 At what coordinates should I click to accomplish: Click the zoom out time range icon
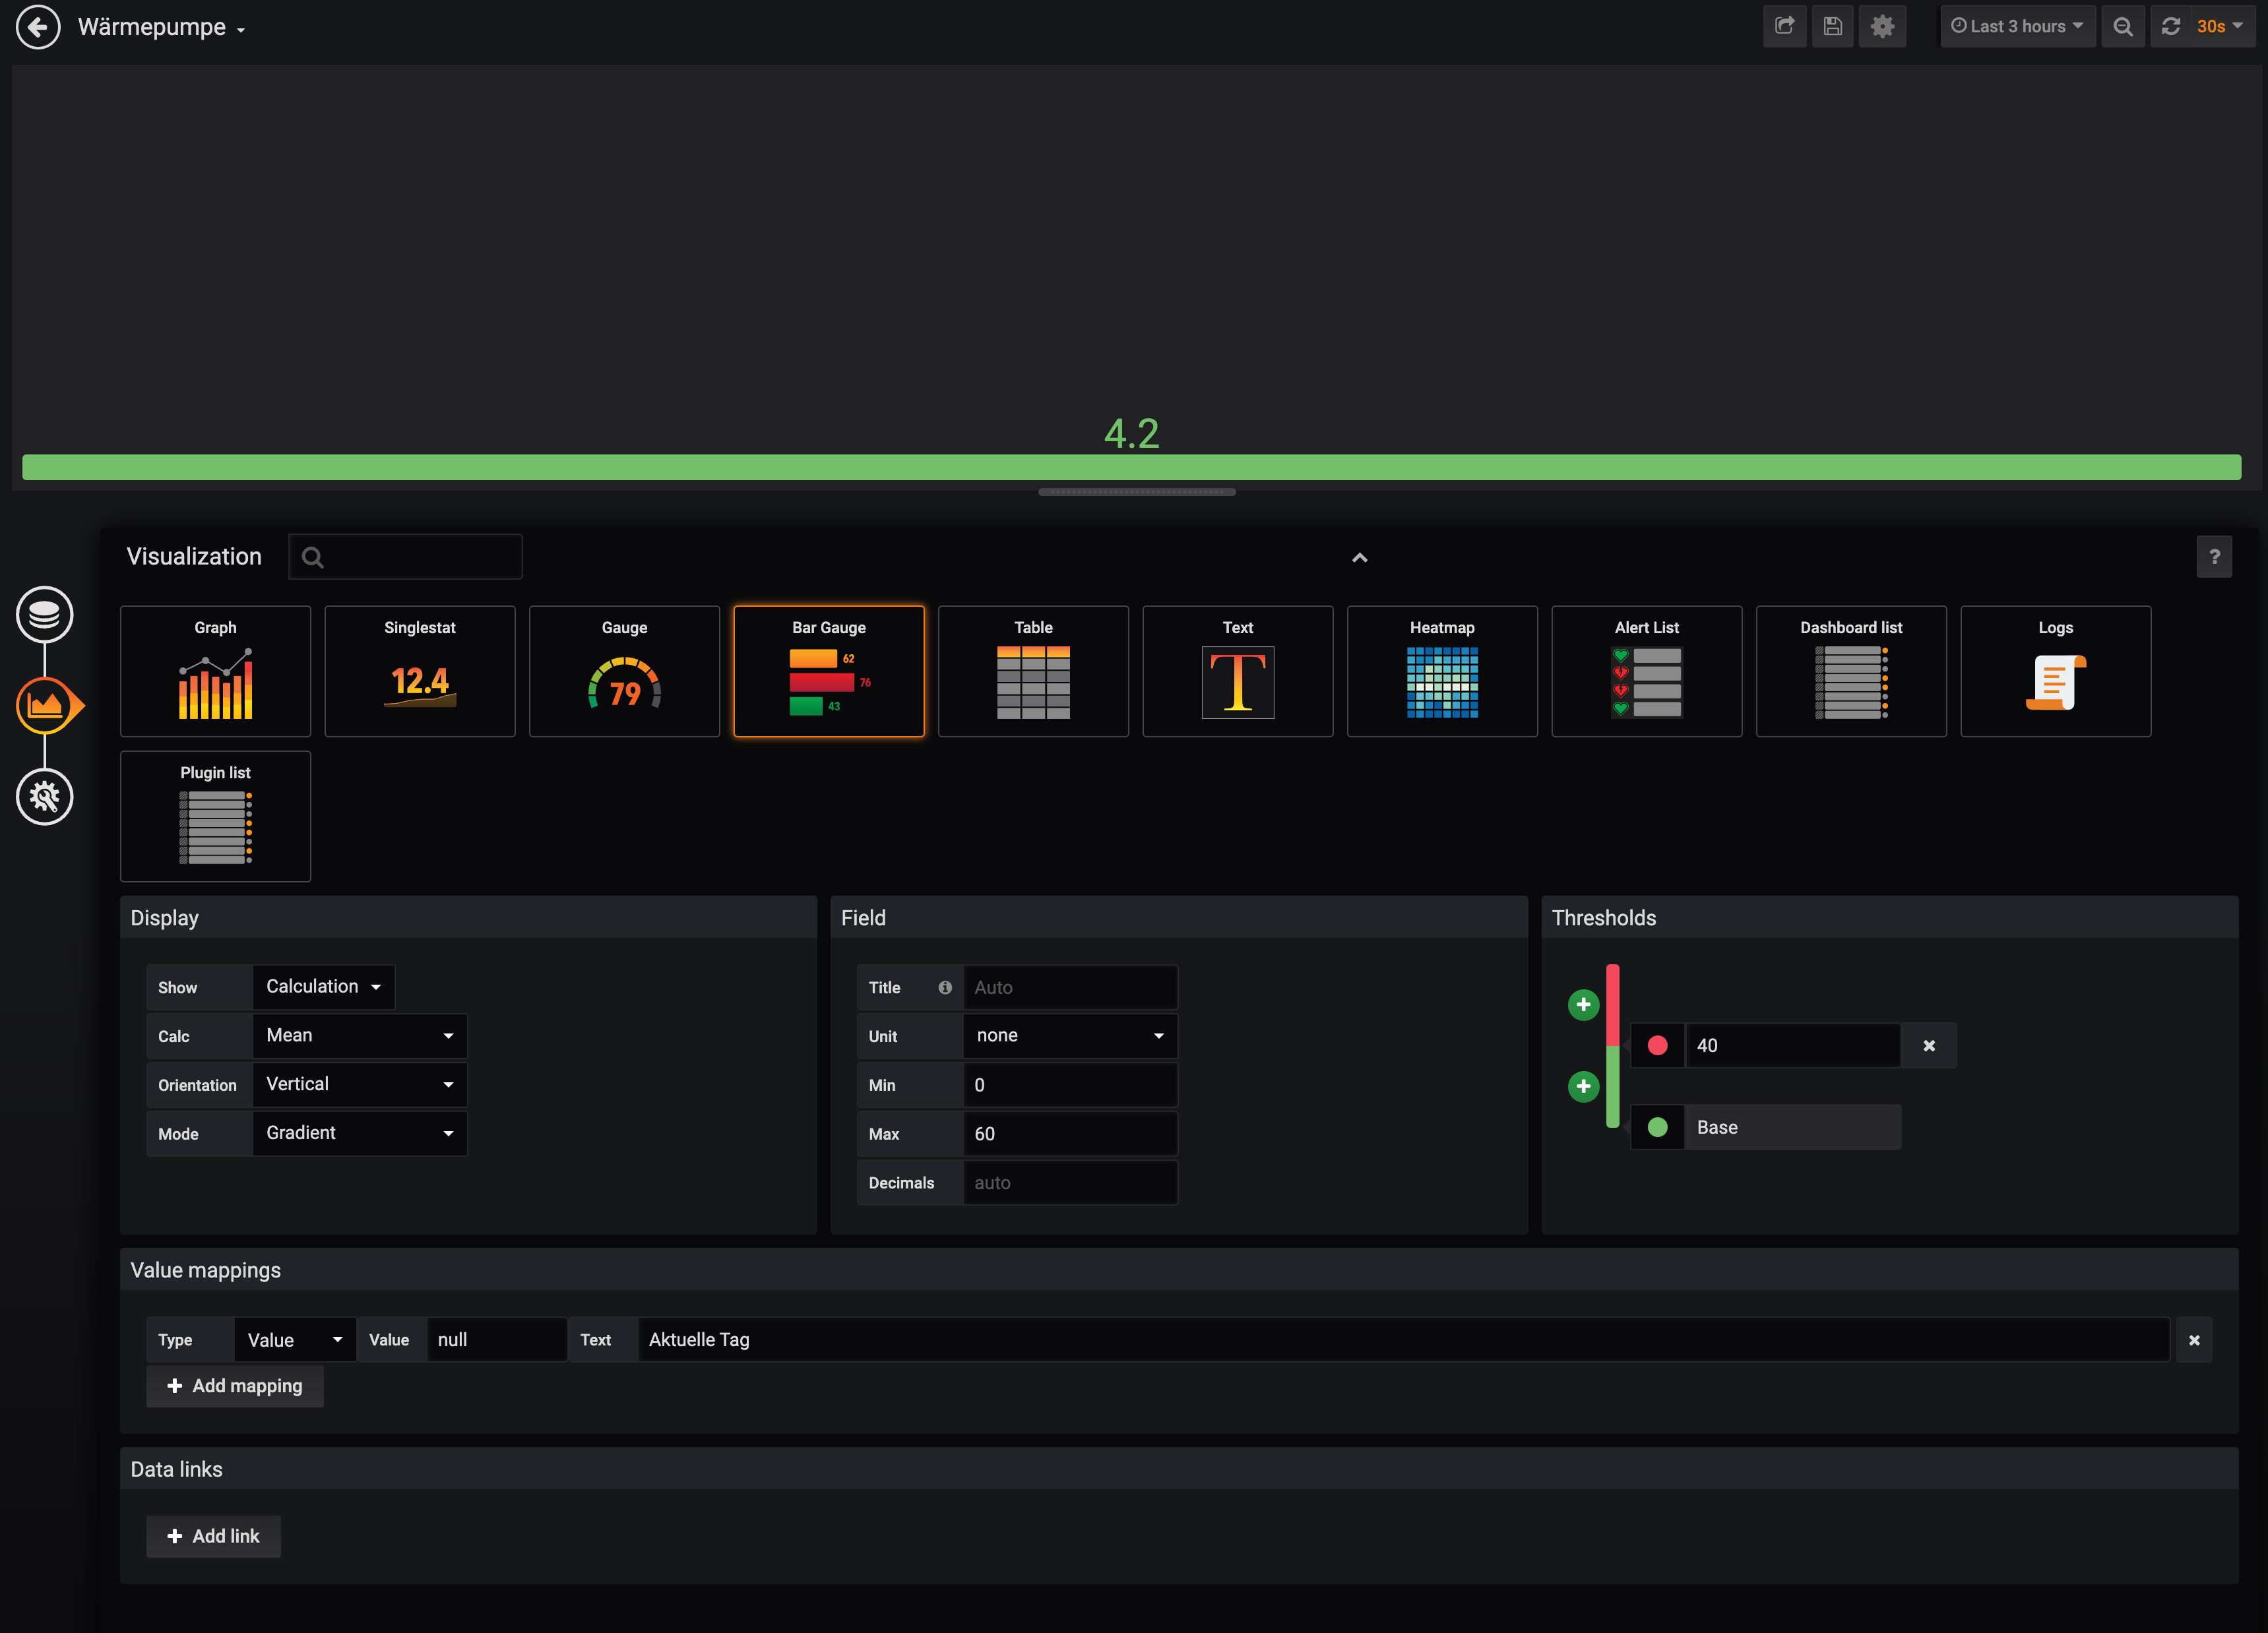pos(2122,27)
